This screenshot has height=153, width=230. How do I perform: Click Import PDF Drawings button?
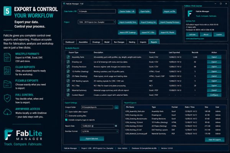[128, 33]
